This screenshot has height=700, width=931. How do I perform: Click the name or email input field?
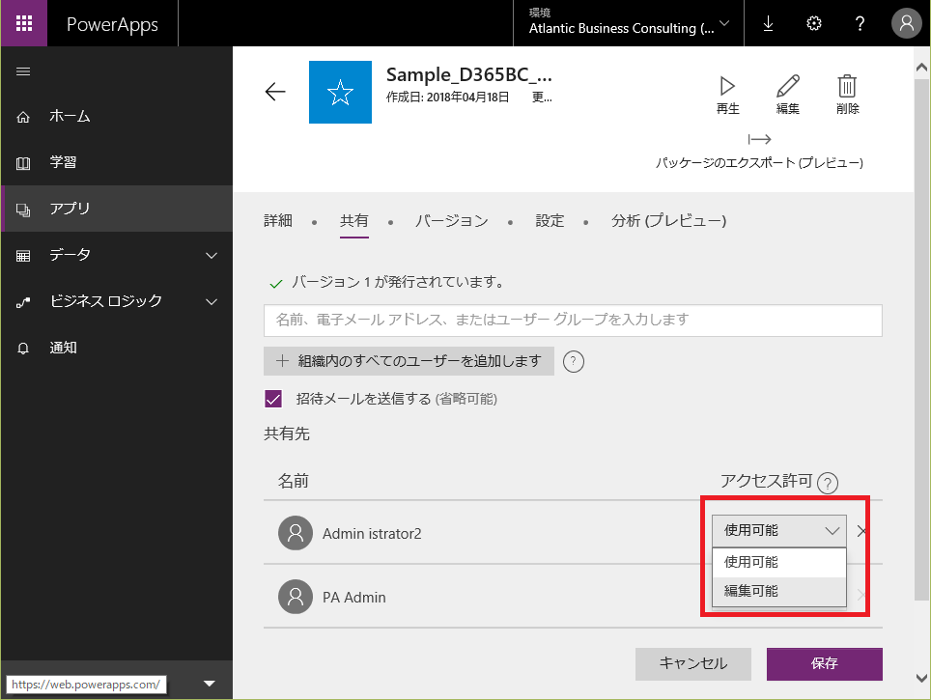point(573,320)
